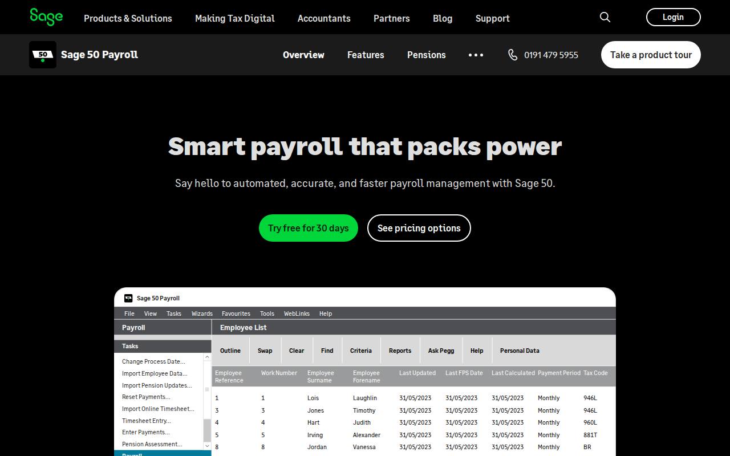This screenshot has height=456, width=730.
Task: Select employee row surname Jordan
Action: pos(317,447)
